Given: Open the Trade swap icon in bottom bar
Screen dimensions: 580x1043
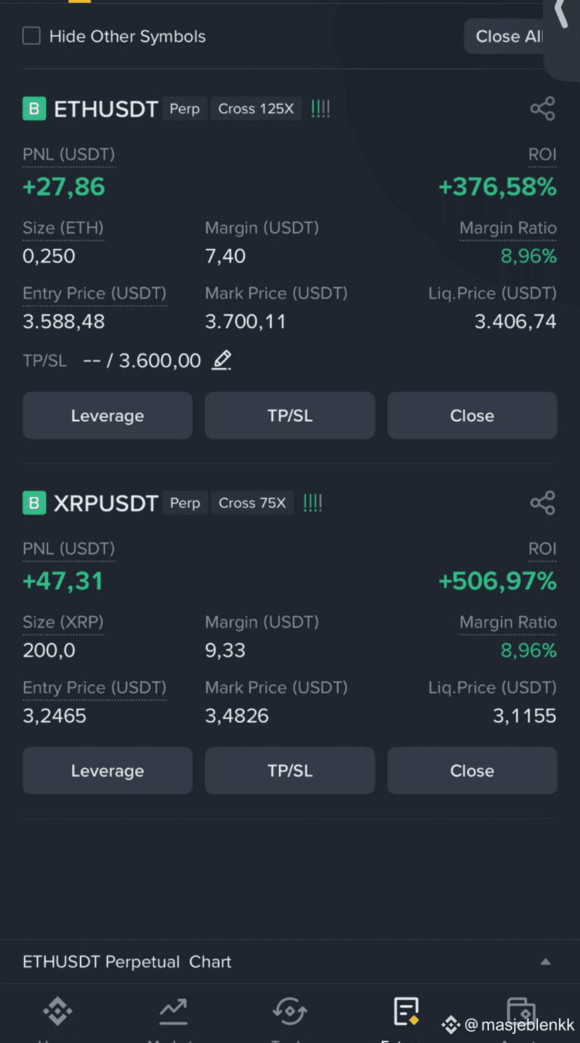Looking at the screenshot, I should click(x=290, y=1011).
